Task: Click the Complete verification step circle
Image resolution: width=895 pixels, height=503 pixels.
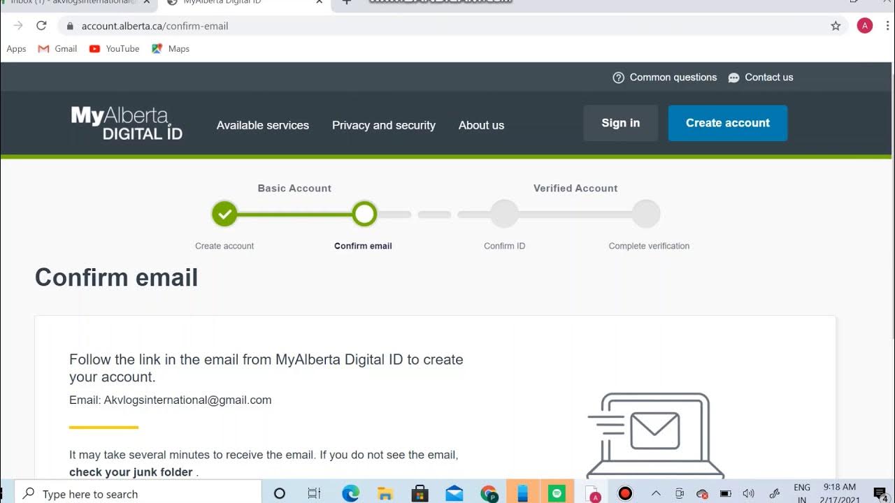Action: [x=646, y=214]
